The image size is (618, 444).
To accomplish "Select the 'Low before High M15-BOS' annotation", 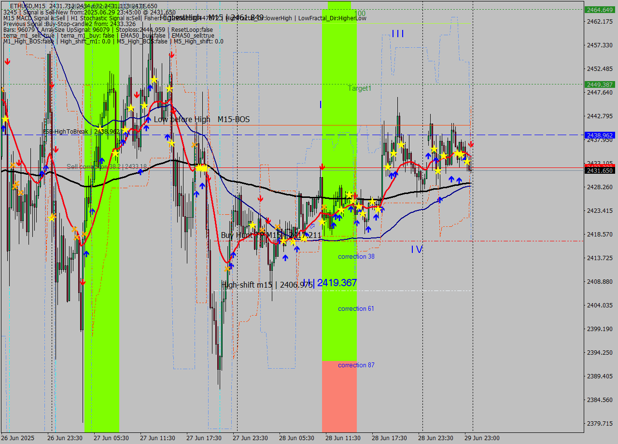I will pos(202,120).
